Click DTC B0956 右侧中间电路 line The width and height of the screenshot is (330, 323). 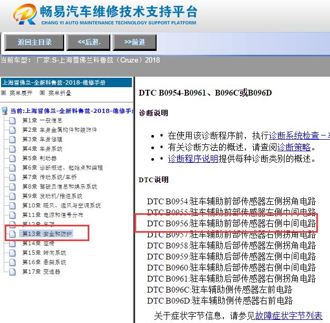point(231,223)
